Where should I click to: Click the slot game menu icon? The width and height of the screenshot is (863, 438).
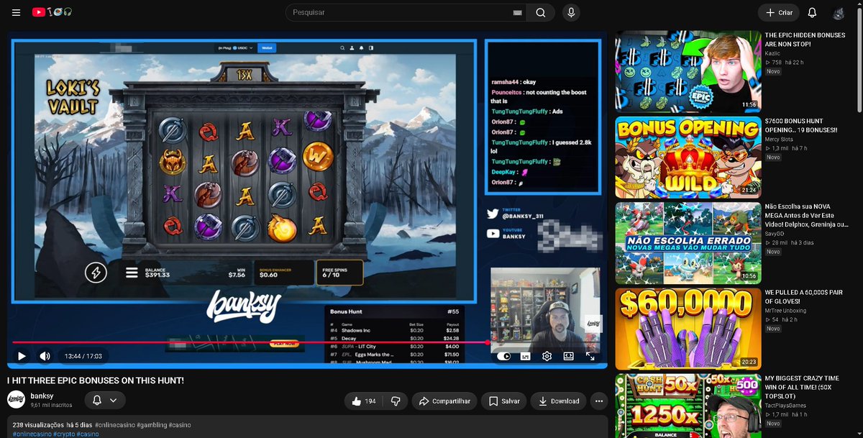click(x=132, y=273)
